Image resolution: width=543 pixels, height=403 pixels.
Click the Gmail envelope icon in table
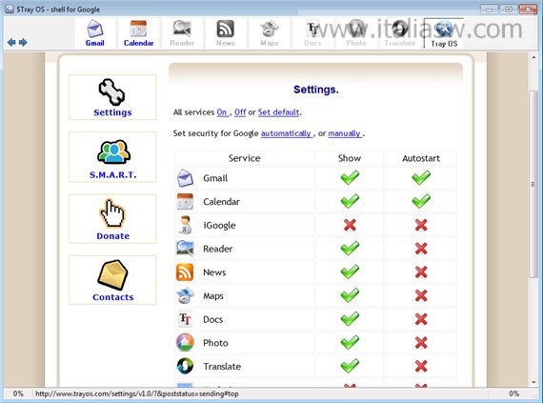(185, 178)
